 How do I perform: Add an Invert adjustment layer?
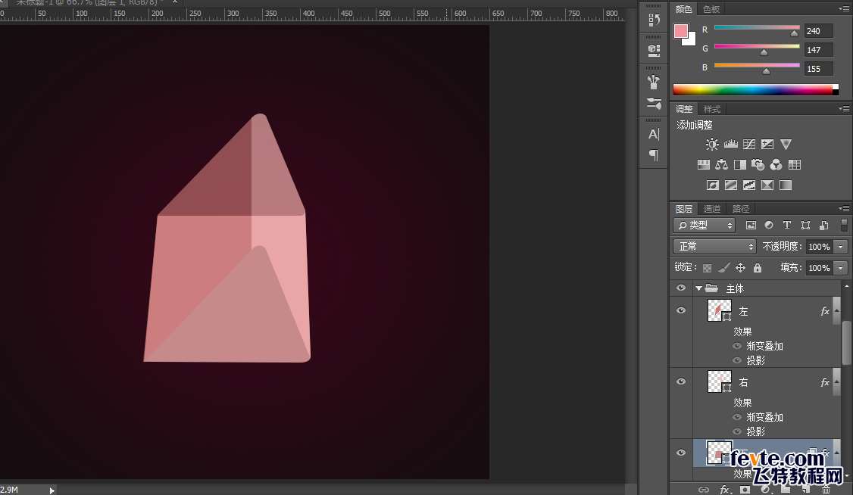tap(713, 185)
